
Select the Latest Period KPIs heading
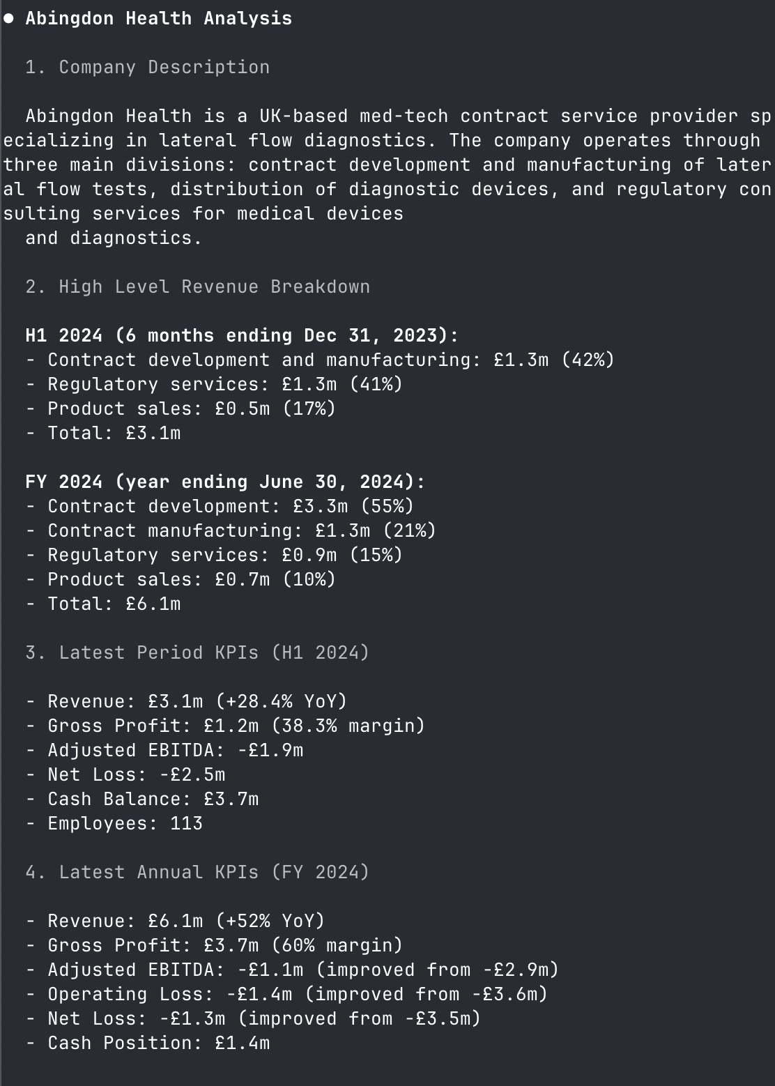coord(197,653)
